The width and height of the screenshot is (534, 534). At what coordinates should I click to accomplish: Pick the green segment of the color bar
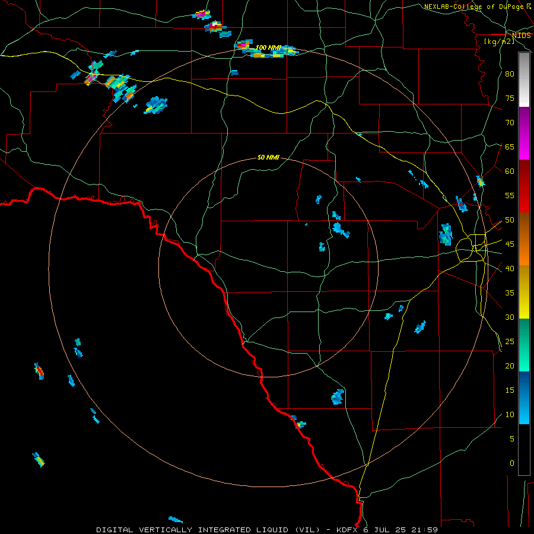coord(524,345)
